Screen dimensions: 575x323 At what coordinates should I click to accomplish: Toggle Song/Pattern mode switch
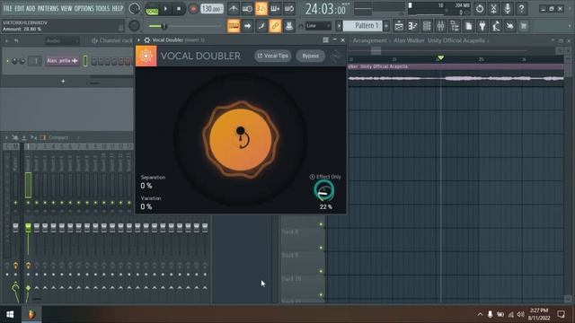(x=152, y=9)
